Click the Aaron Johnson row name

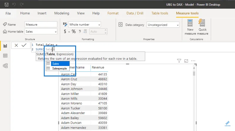pos(72,89)
